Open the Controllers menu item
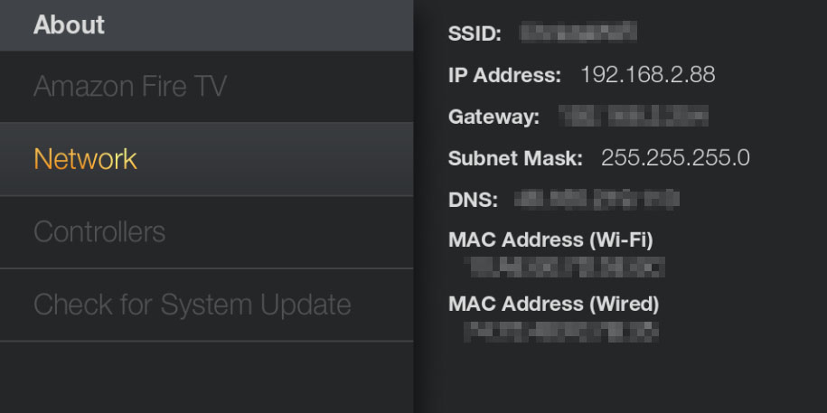The height and width of the screenshot is (413, 827). pos(206,232)
